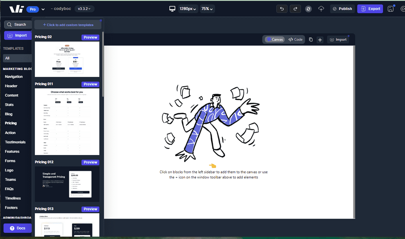Open the Timelines blocks category
405x239 pixels.
point(13,198)
